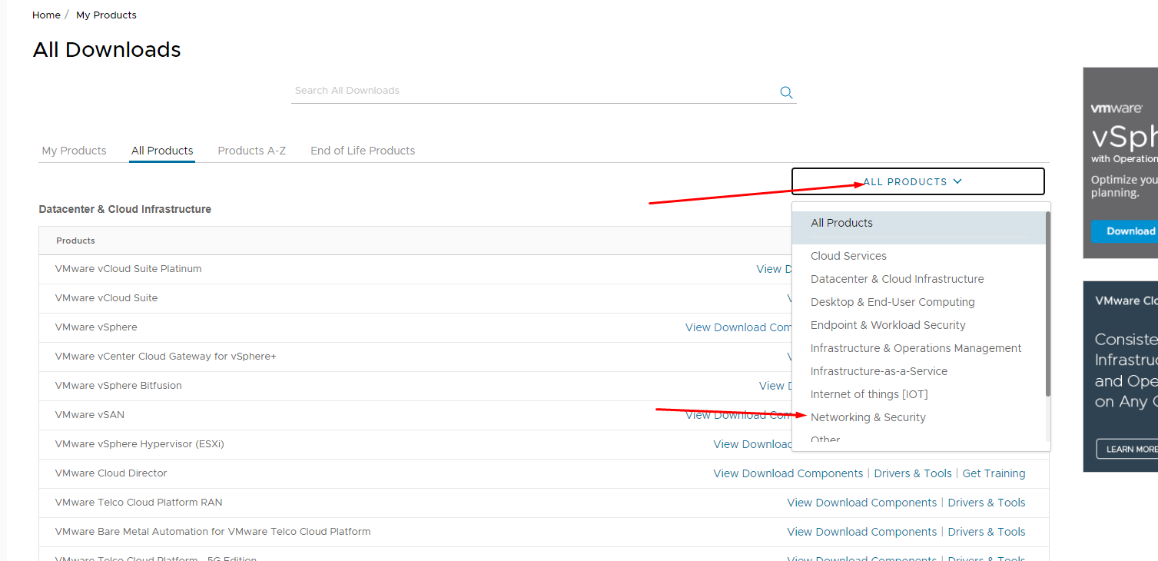
Task: Click VMware vCloud Suite product name
Action: pos(106,298)
